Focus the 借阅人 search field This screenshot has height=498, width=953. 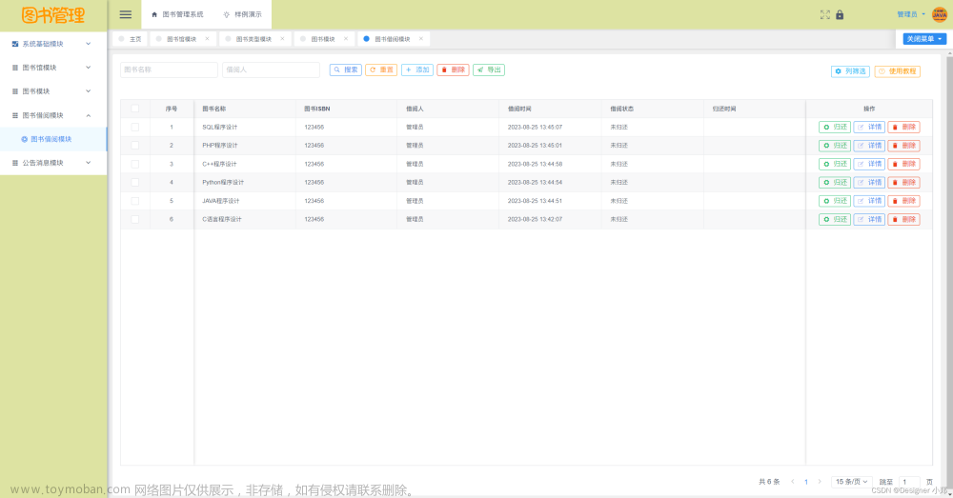click(271, 70)
